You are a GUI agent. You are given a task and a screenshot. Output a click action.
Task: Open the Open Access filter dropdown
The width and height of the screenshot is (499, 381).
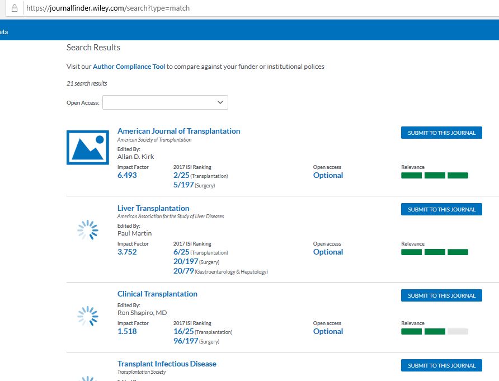coord(165,102)
